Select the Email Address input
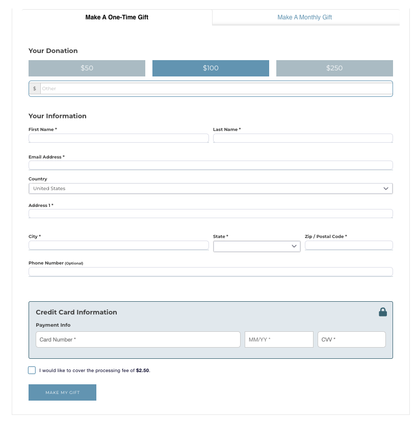The width and height of the screenshot is (417, 421). [211, 165]
